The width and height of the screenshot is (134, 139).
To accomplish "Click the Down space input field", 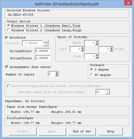I will pyautogui.click(x=90, y=56).
